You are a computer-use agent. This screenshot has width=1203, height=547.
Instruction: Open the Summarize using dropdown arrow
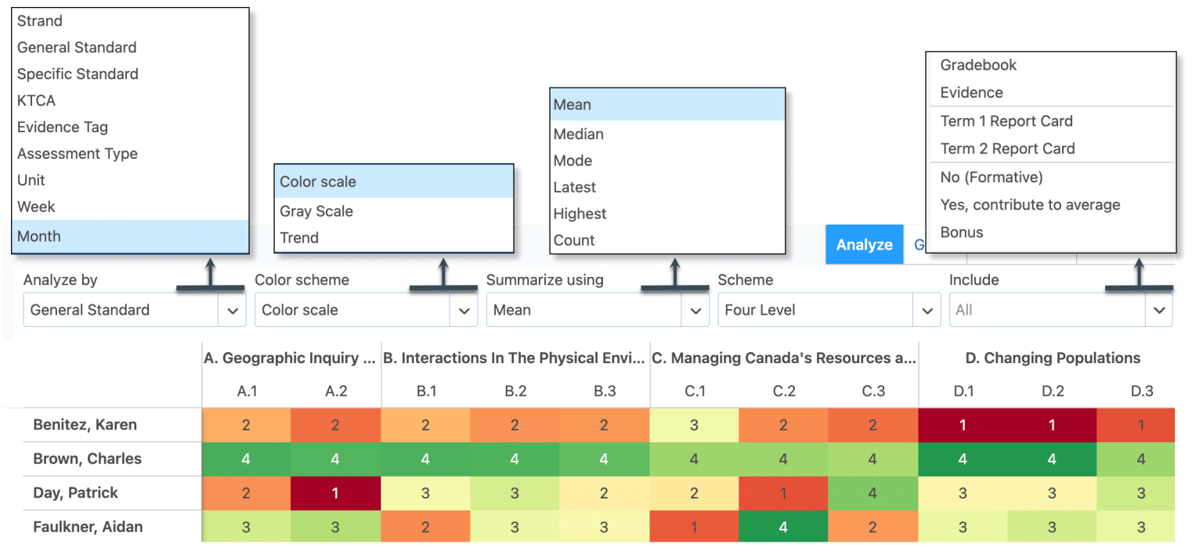pyautogui.click(x=695, y=311)
